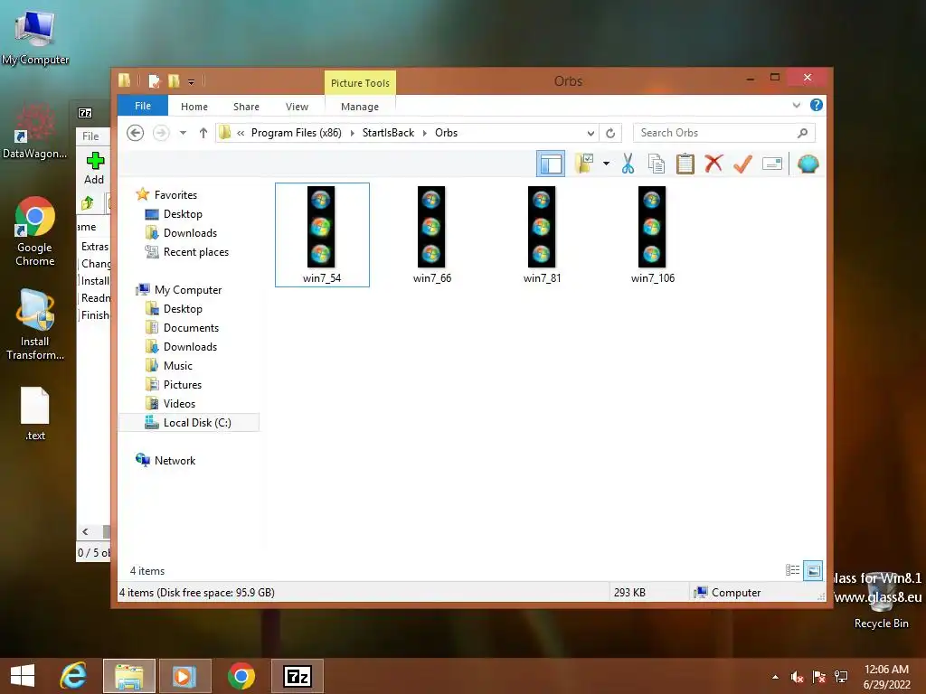Select Local Disk (C:) in navigation pane

coord(189,423)
